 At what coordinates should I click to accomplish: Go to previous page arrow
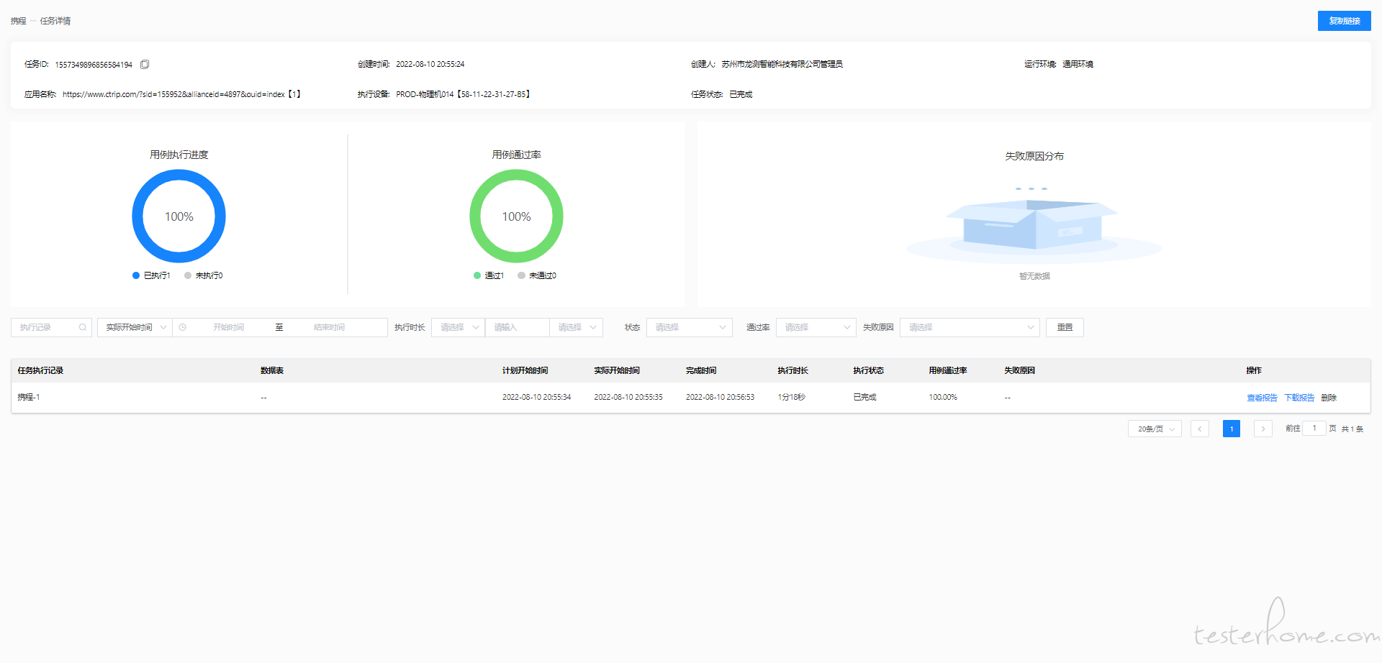coord(1199,429)
